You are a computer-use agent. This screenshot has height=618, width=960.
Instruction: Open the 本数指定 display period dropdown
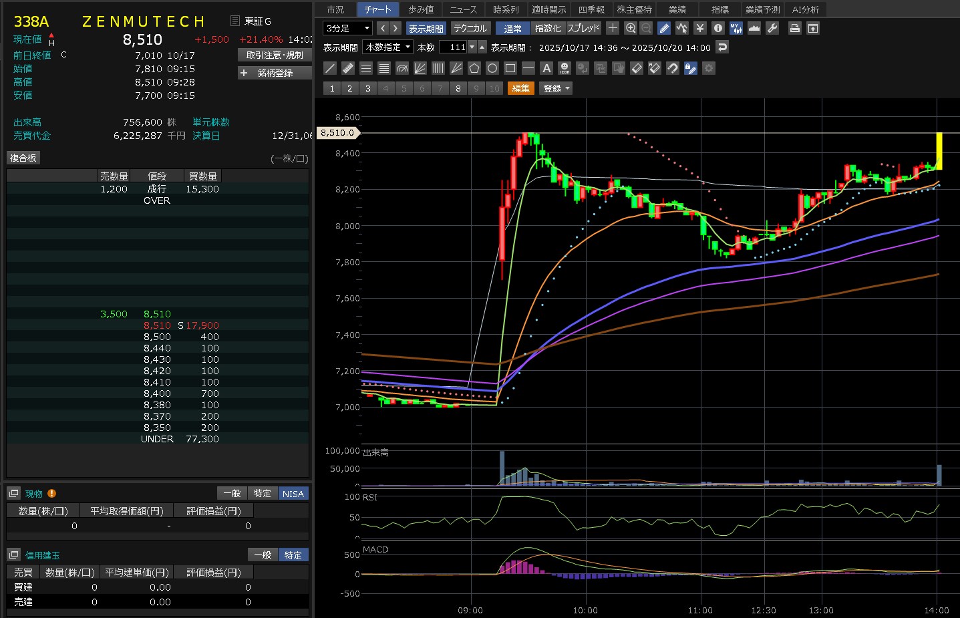[388, 47]
